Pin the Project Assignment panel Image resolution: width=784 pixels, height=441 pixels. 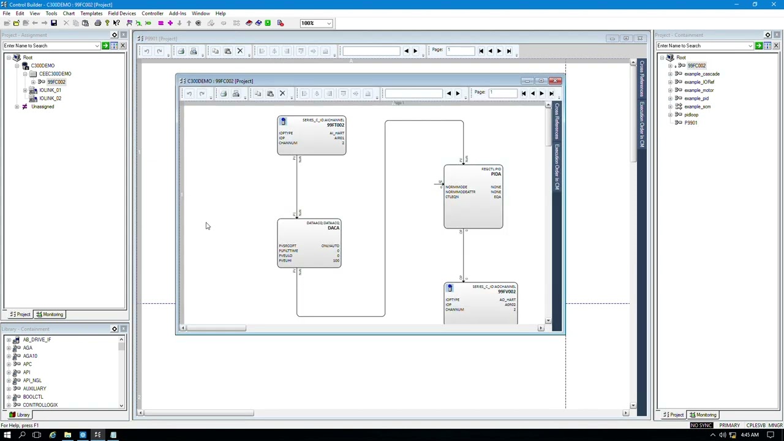coord(114,35)
